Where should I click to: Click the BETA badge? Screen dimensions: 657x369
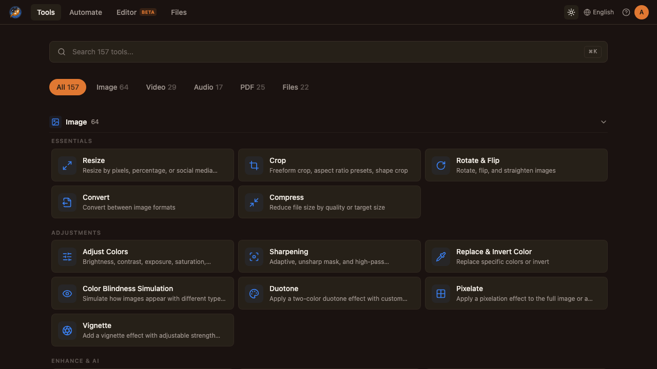coord(148,12)
